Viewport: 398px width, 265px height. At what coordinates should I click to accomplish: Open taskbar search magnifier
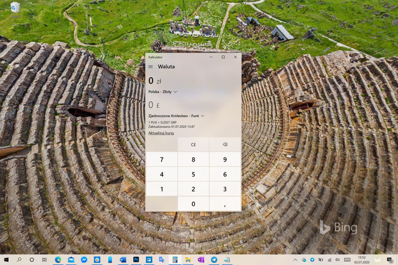(19, 260)
